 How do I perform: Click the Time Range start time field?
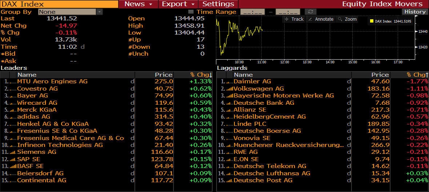pos(253,12)
